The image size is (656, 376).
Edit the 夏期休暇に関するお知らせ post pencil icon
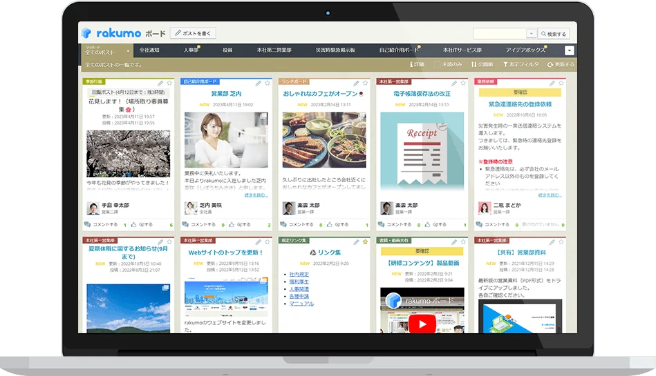tap(160, 242)
